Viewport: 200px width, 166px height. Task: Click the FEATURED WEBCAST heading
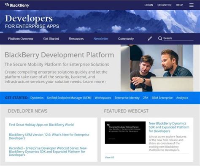click(x=126, y=111)
